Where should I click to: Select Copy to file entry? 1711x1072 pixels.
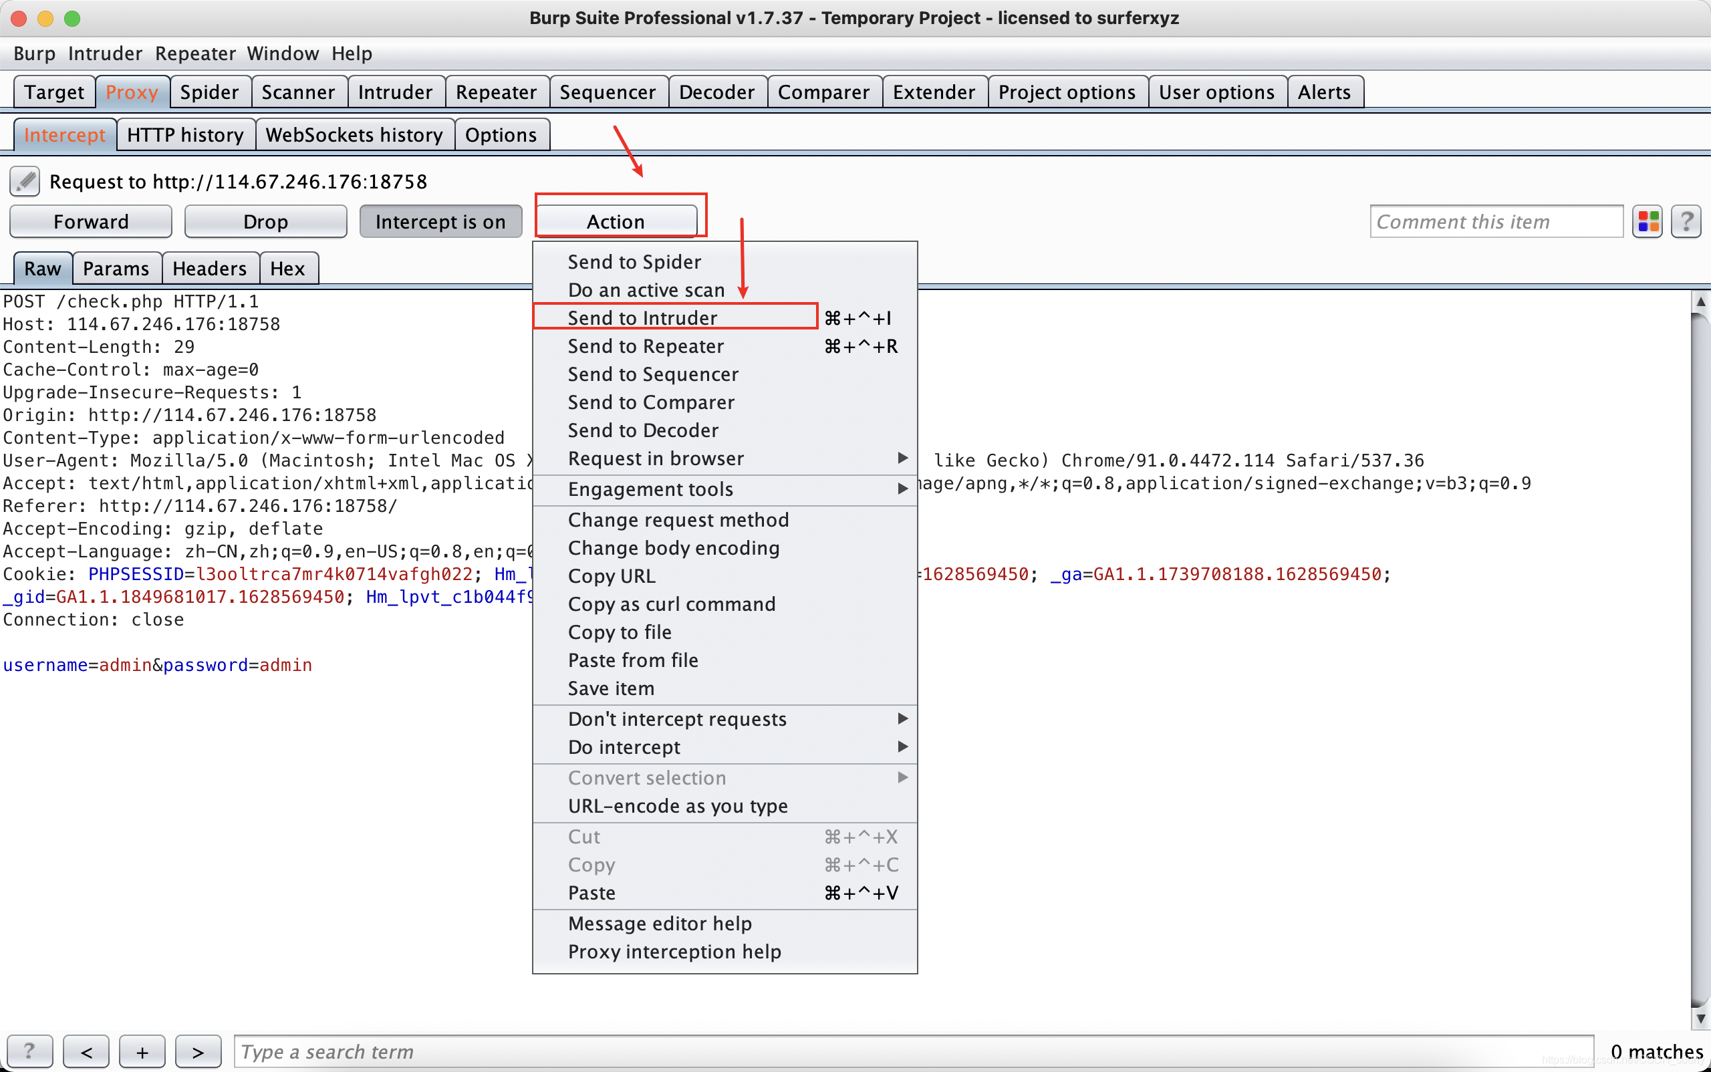click(724, 632)
